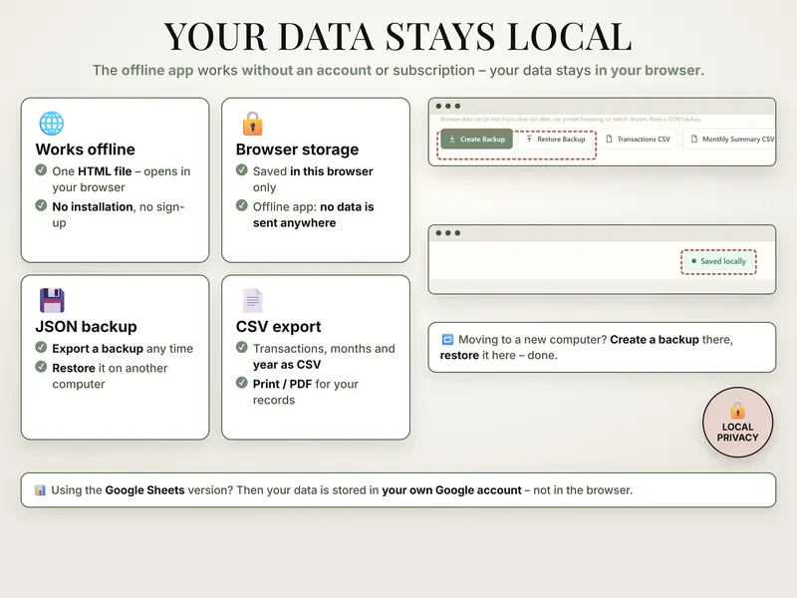Click checkmark next to Restore it on another
This screenshot has width=797, height=598.
point(41,367)
